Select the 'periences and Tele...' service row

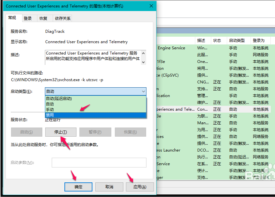click(213, 109)
